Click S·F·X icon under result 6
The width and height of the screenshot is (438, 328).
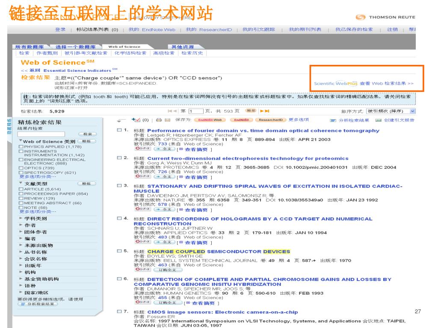tap(143, 302)
